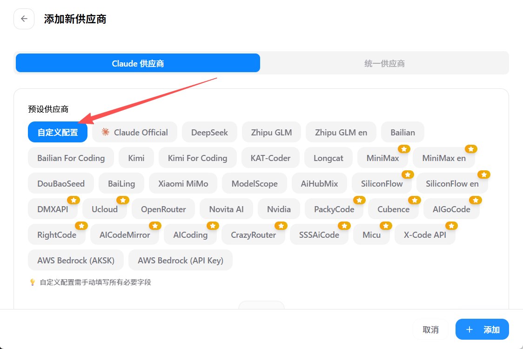Choose the PackyCode preset

coord(334,209)
